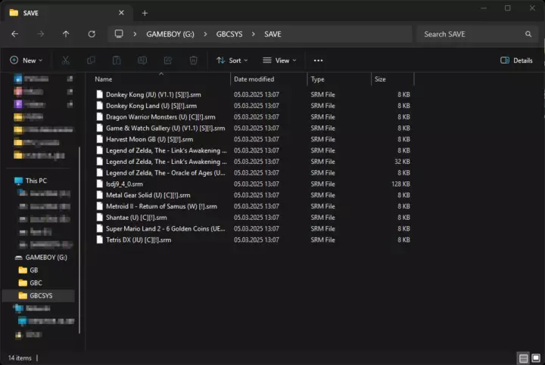
Task: Select Super Mario Land 2 - 6 Golden Coins file
Action: 254,229
